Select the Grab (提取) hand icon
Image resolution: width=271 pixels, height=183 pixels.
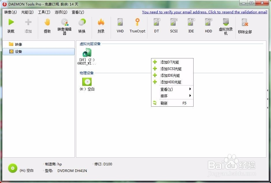point(47,22)
